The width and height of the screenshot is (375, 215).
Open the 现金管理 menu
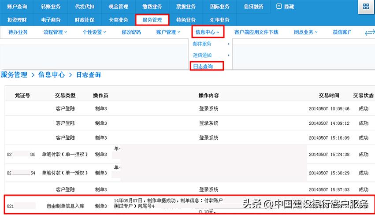coord(119,7)
